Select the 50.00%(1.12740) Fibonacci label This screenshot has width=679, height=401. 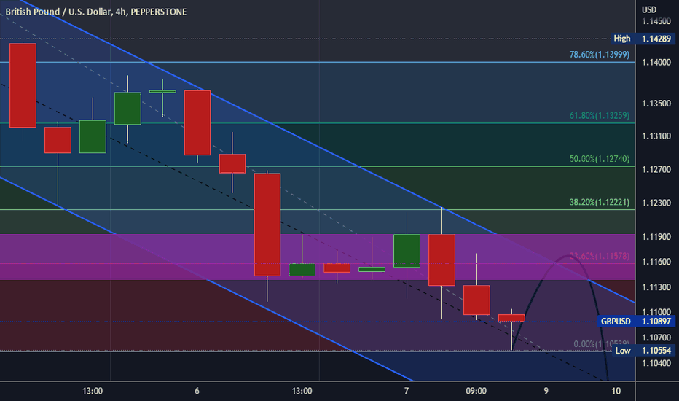click(600, 159)
